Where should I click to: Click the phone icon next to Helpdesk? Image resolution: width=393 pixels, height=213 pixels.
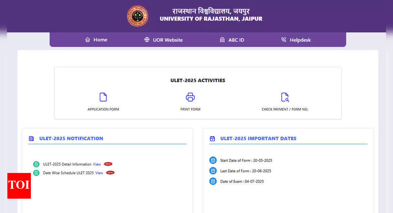pyautogui.click(x=283, y=40)
